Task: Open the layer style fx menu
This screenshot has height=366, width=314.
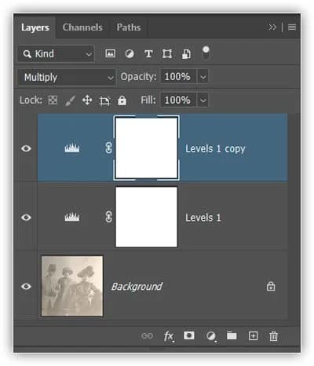Action: (169, 336)
